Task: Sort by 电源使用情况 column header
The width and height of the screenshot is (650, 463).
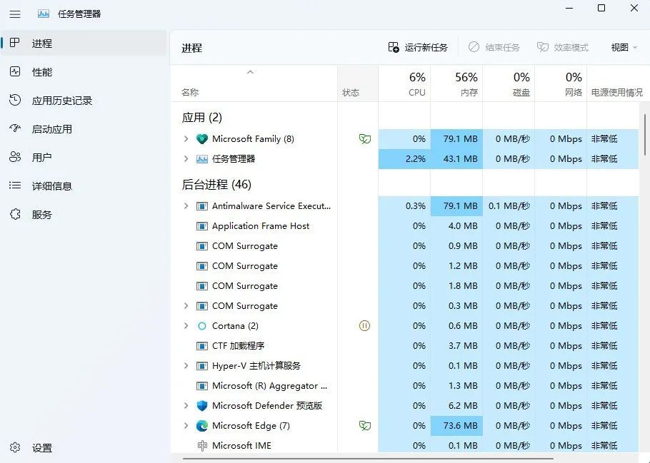Action: point(617,83)
